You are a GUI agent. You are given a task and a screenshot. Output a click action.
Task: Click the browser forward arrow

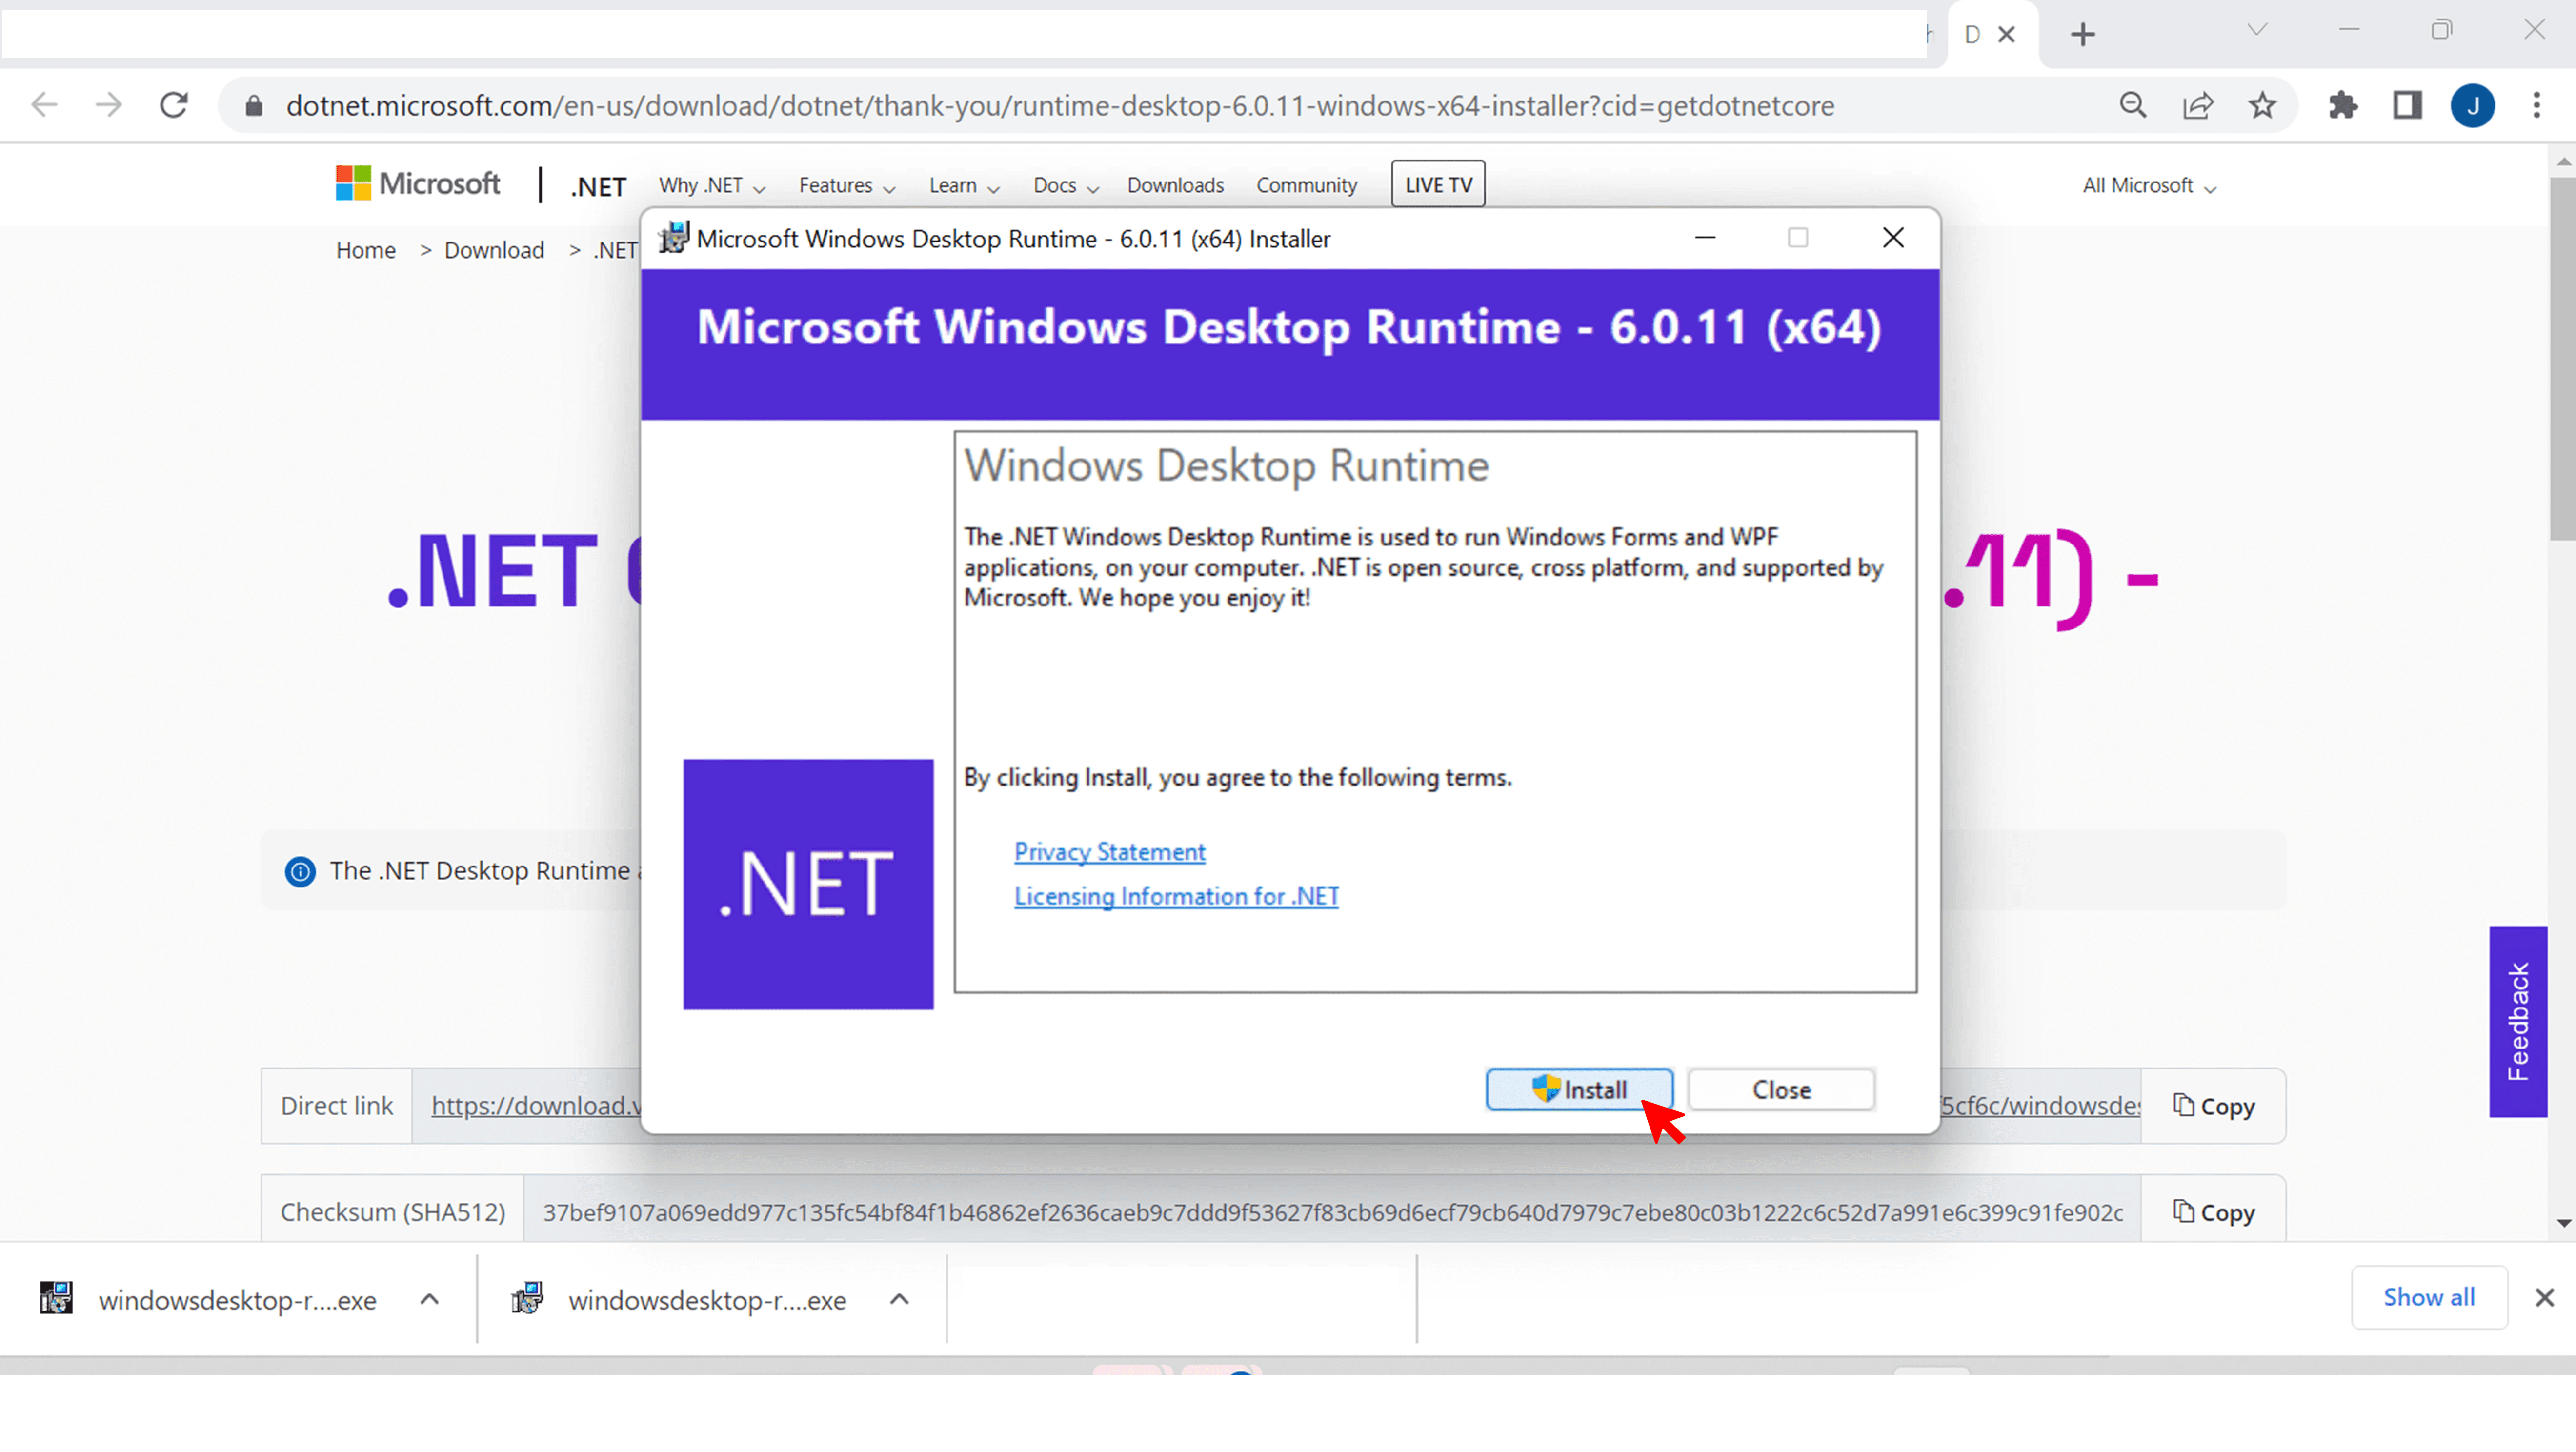pos(108,105)
